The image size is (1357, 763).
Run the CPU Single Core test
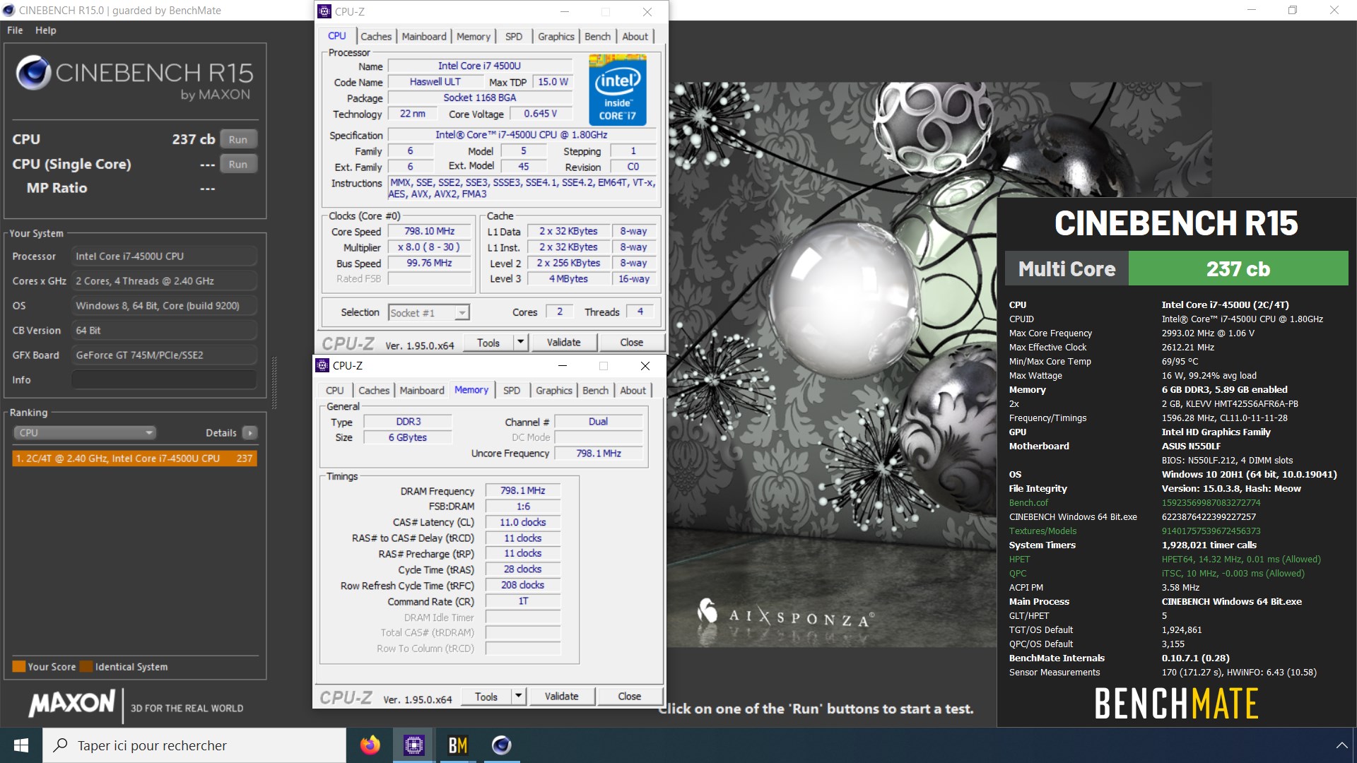238,164
